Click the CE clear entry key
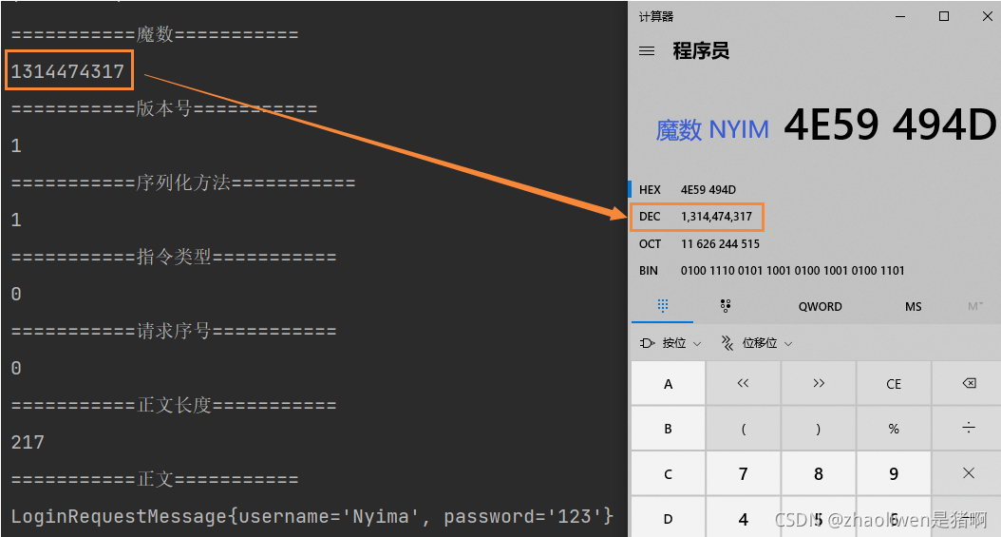 [x=894, y=383]
